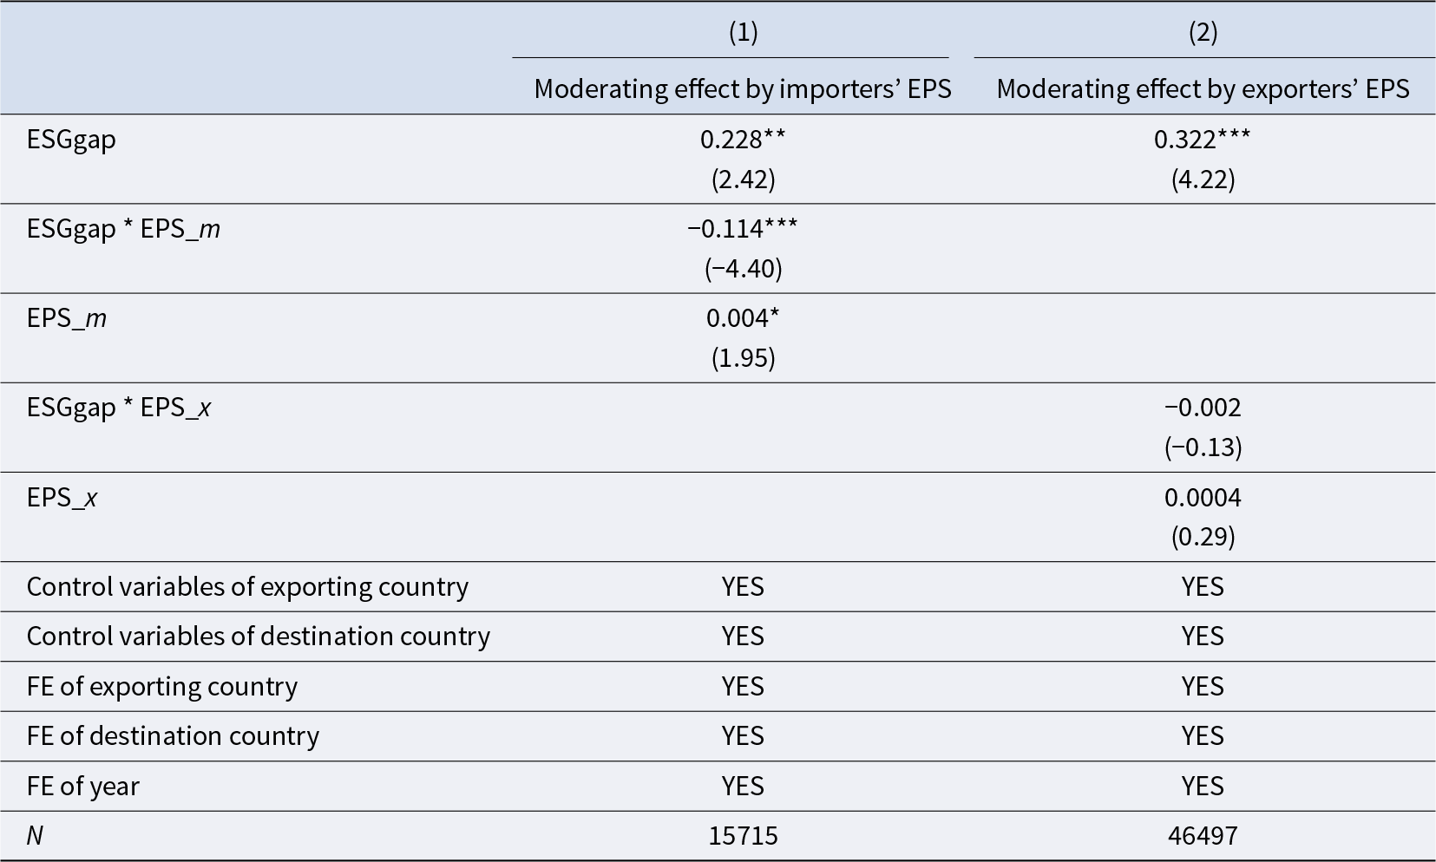Click the 'Control variables of exporting country' label

[247, 587]
